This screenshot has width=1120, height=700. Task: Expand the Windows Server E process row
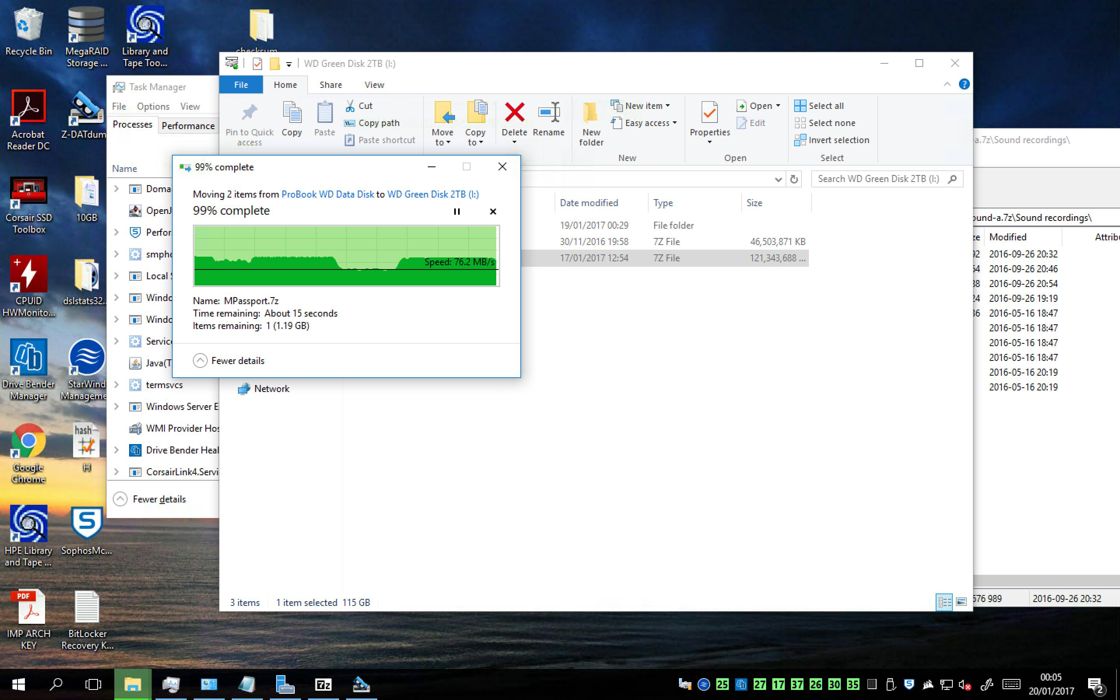click(x=117, y=406)
